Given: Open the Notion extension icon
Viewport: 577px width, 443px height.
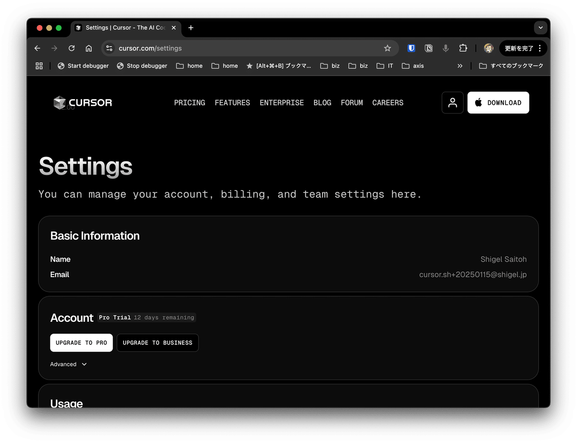Looking at the screenshot, I should pyautogui.click(x=428, y=48).
